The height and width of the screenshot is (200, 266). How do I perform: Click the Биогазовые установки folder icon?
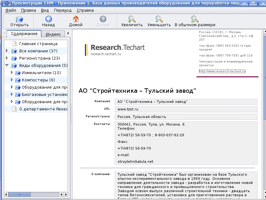18,95
